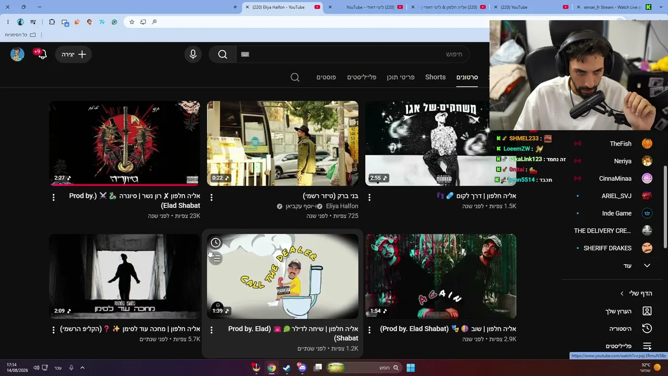Bookmark this page with the star icon
Image resolution: width=668 pixels, height=376 pixels.
pos(132,22)
